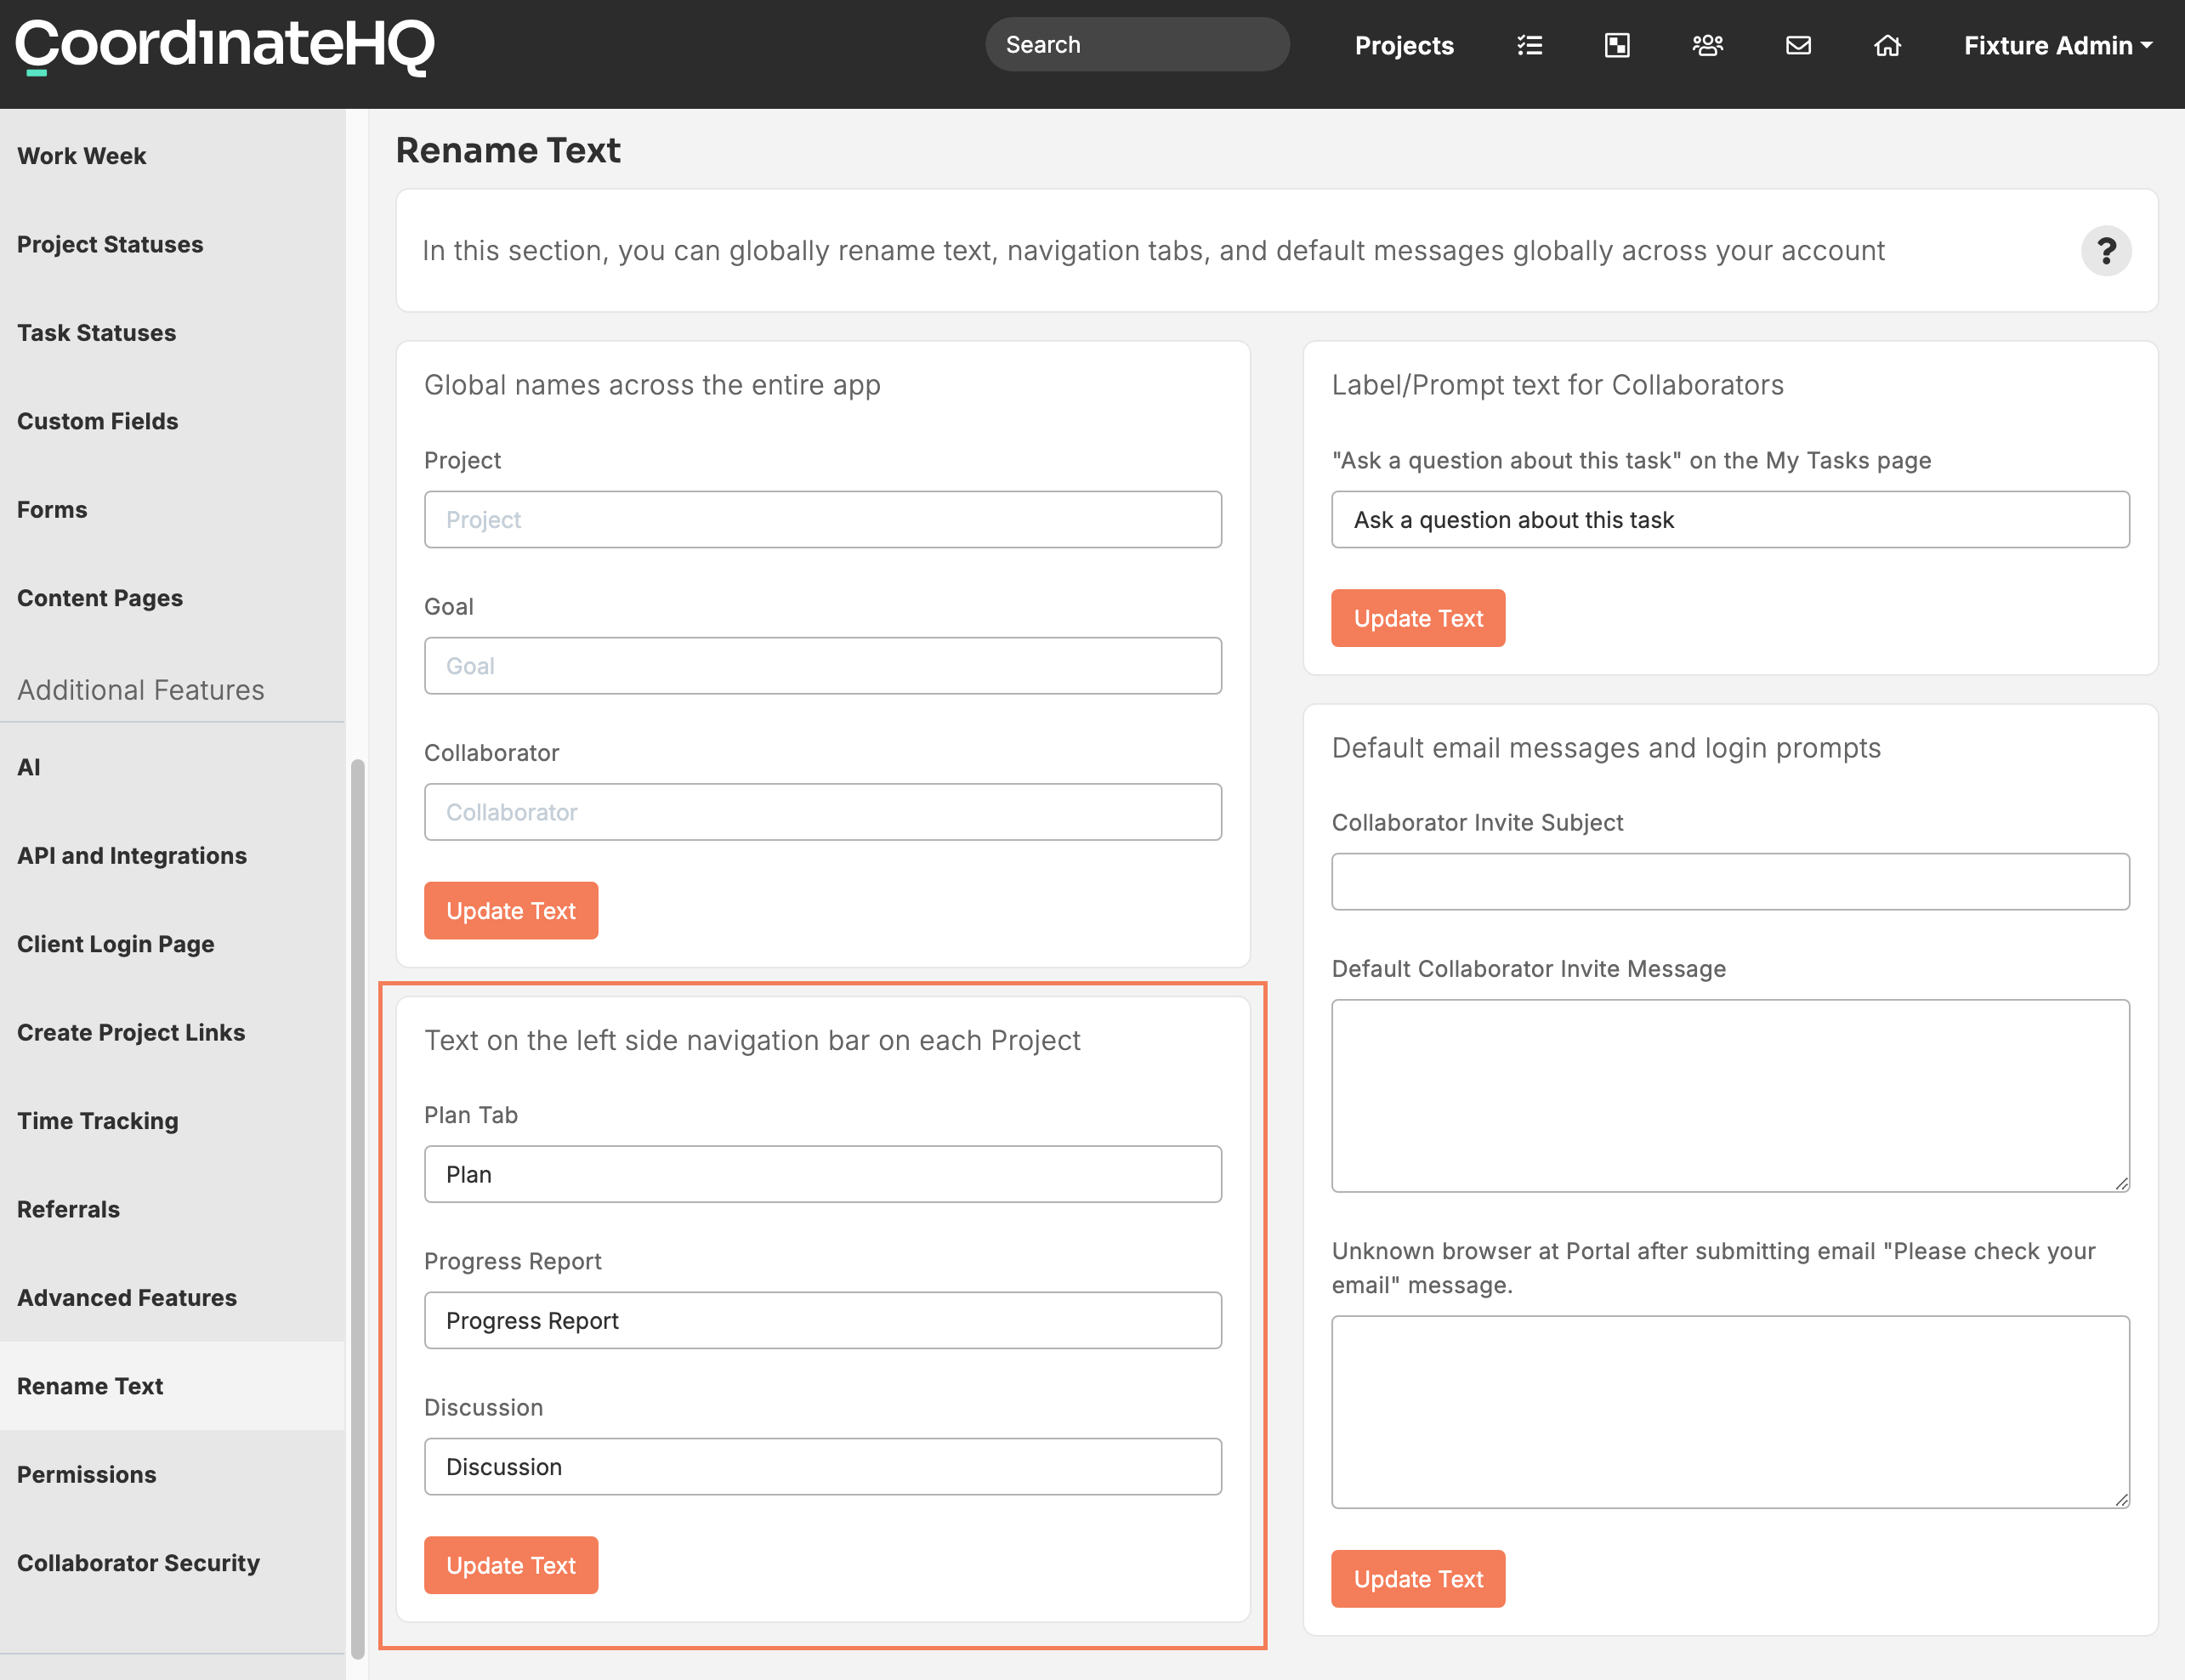
Task: Open Project Statuses in sidebar
Action: [x=172, y=244]
